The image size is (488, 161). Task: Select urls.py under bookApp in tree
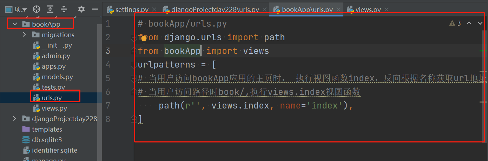(x=52, y=98)
